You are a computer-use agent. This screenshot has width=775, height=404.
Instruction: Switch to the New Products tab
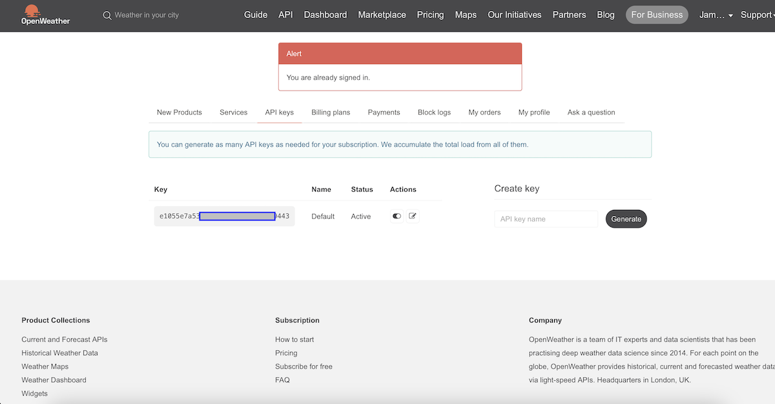click(x=180, y=112)
